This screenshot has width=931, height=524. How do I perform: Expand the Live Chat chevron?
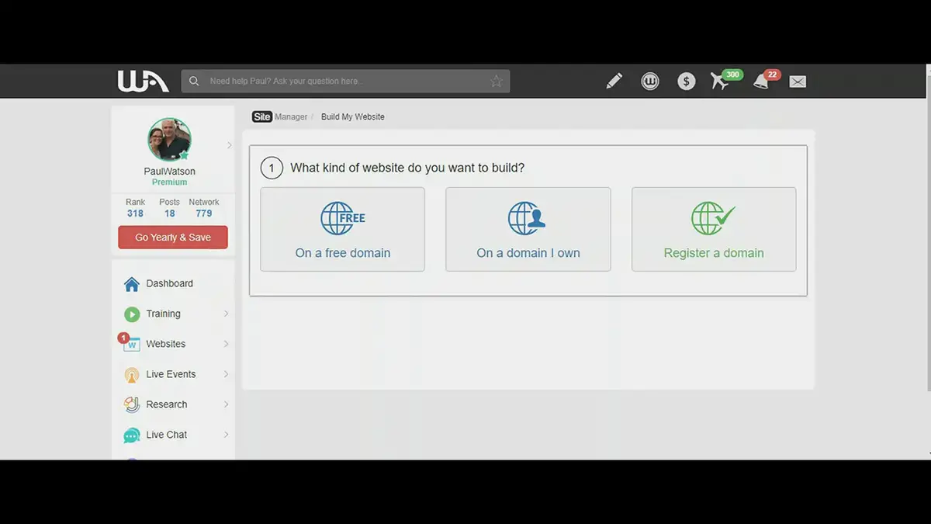(x=226, y=435)
